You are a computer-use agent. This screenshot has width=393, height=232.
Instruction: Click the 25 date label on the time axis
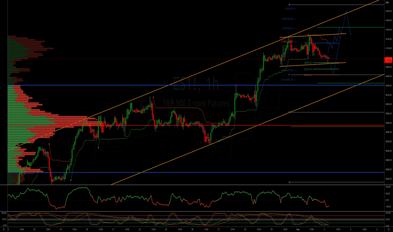tap(166, 229)
